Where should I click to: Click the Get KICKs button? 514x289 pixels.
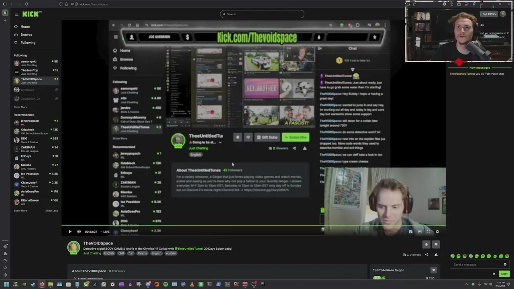click(x=489, y=14)
